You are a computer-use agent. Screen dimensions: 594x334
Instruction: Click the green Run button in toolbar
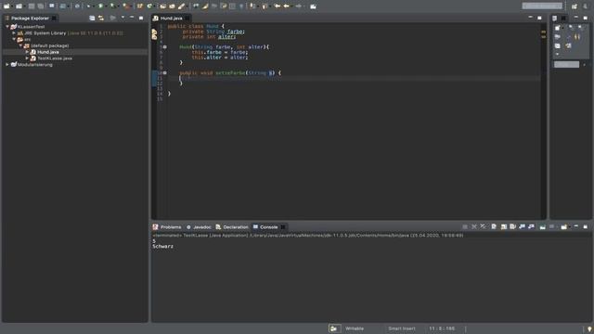click(x=101, y=6)
